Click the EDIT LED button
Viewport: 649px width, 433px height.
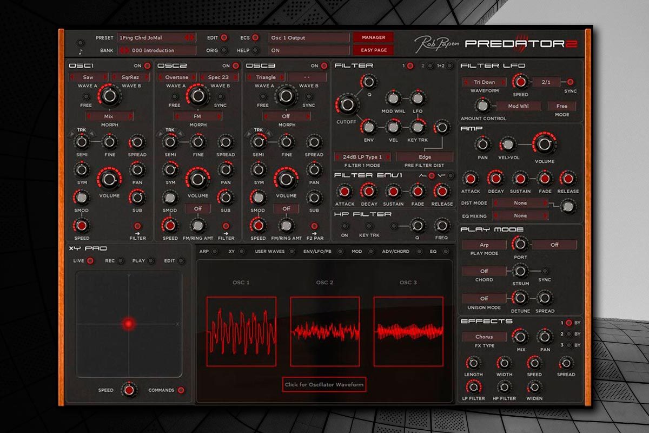click(224, 38)
